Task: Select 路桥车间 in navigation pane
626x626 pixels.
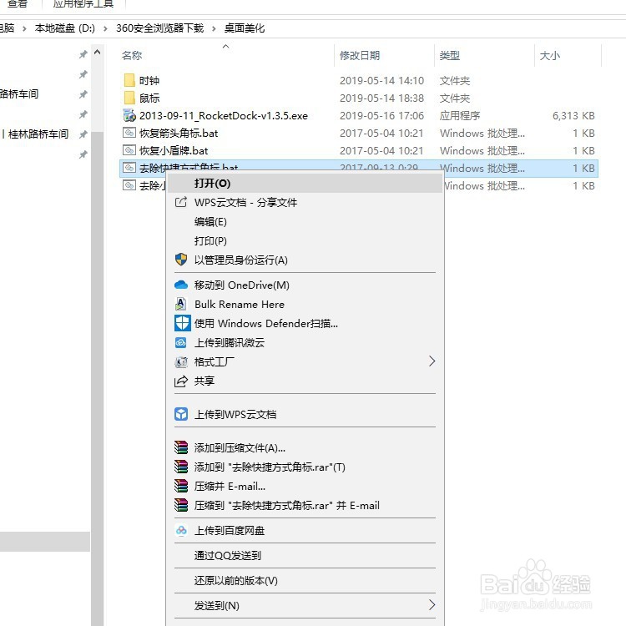Action: (x=19, y=94)
